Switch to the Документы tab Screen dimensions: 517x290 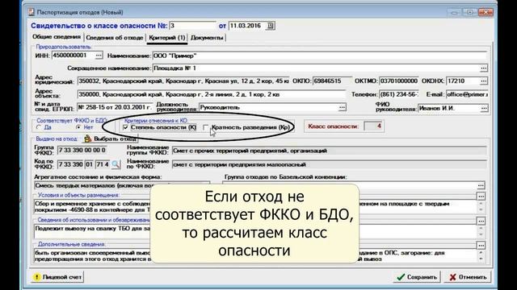[207, 38]
